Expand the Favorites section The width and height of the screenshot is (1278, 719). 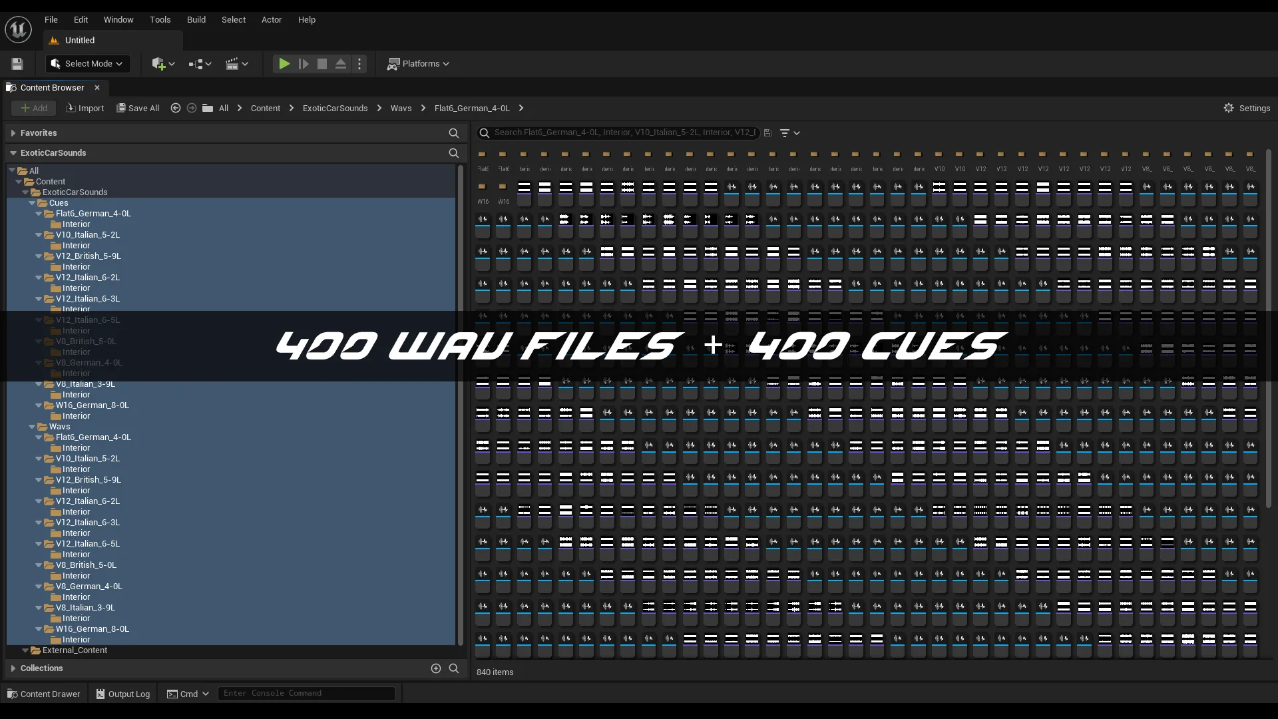(x=13, y=133)
